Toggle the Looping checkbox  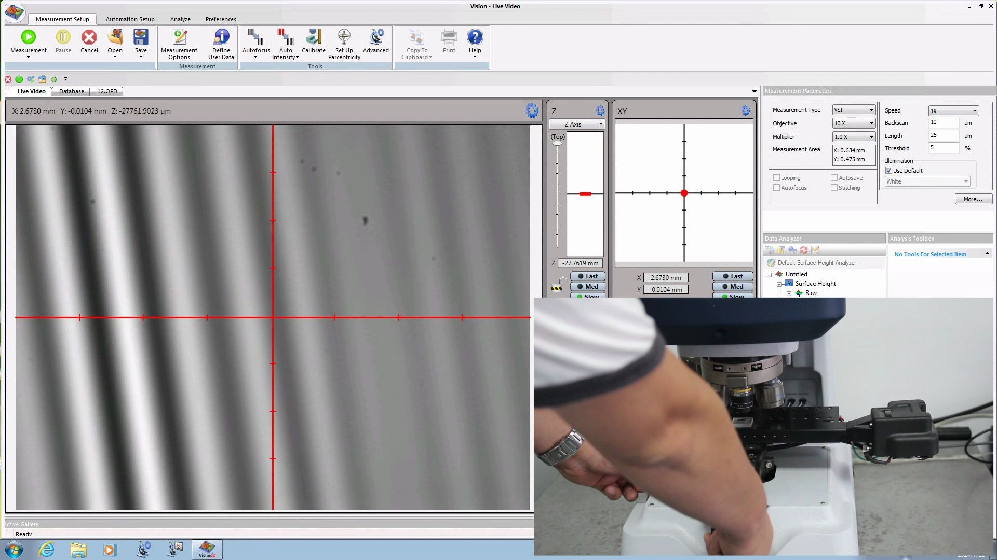776,178
